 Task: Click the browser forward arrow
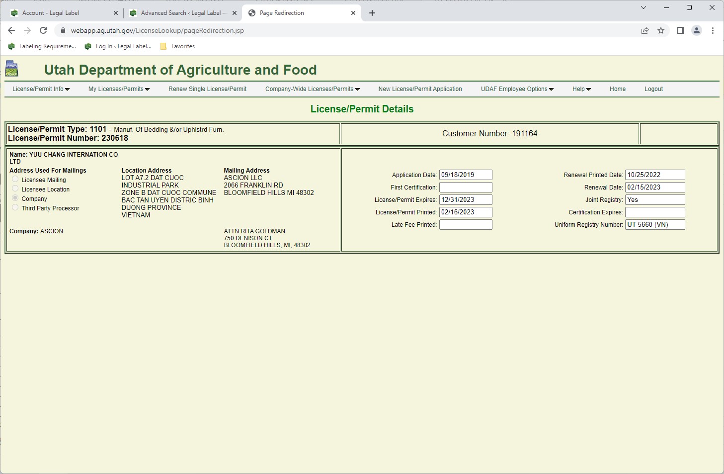(27, 30)
